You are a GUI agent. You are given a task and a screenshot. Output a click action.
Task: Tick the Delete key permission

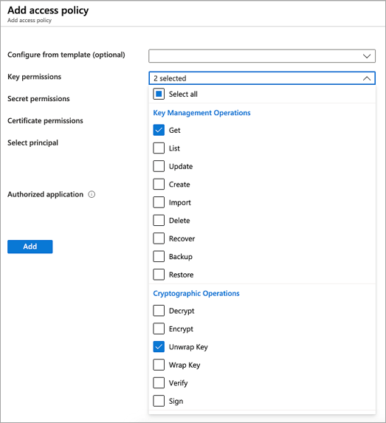click(x=159, y=221)
